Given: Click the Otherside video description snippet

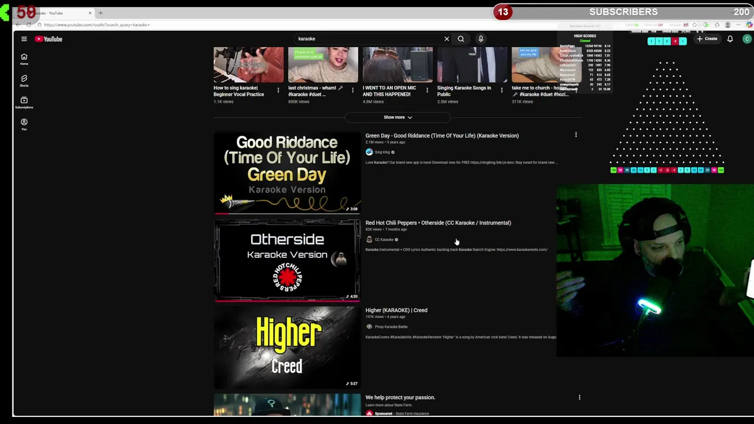Looking at the screenshot, I should 457,250.
